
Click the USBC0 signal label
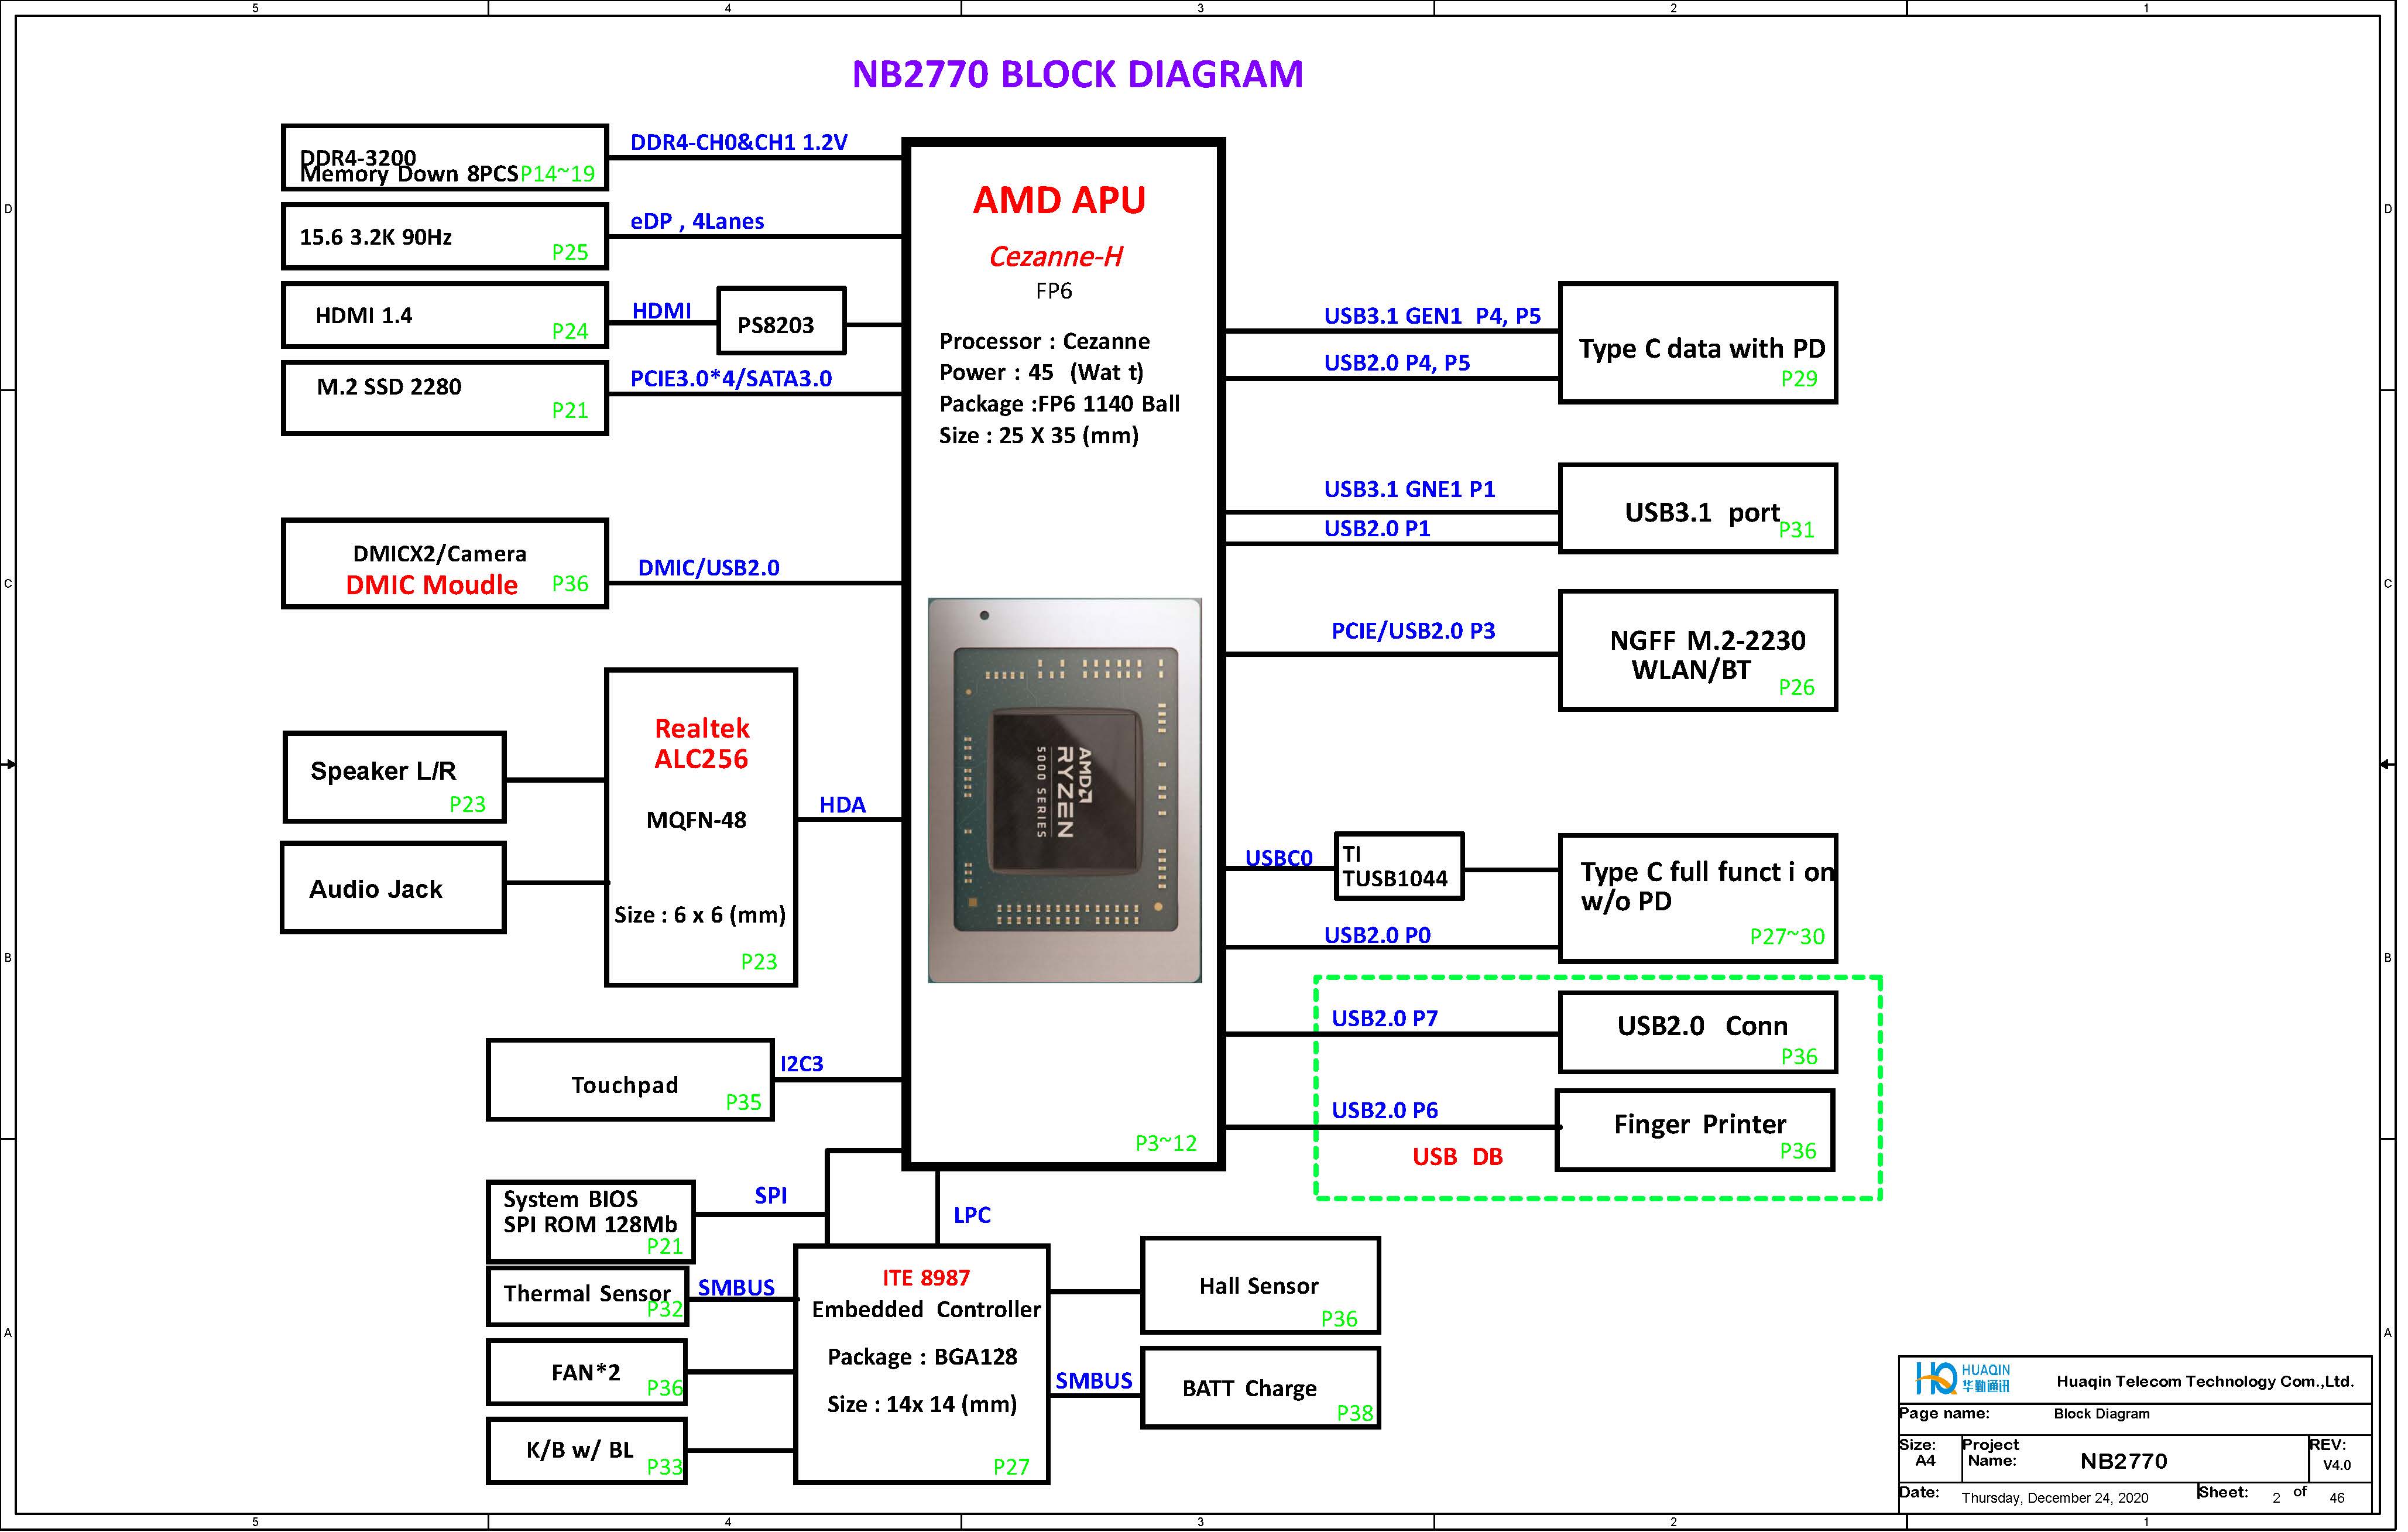coord(1278,858)
